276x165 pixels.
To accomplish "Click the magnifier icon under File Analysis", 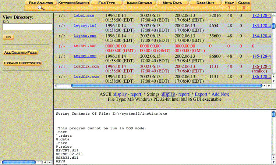I will tap(41, 7).
